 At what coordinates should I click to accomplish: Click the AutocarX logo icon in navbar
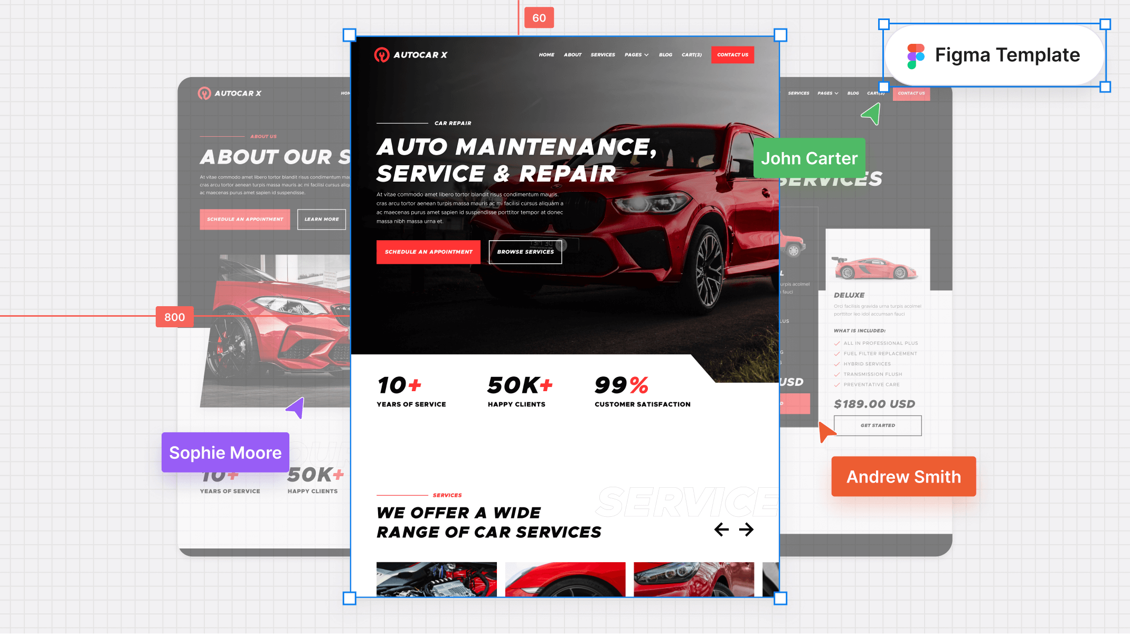pyautogui.click(x=381, y=54)
